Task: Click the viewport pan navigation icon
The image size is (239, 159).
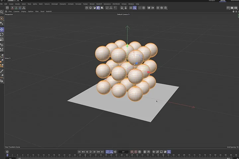Action: click(233, 11)
